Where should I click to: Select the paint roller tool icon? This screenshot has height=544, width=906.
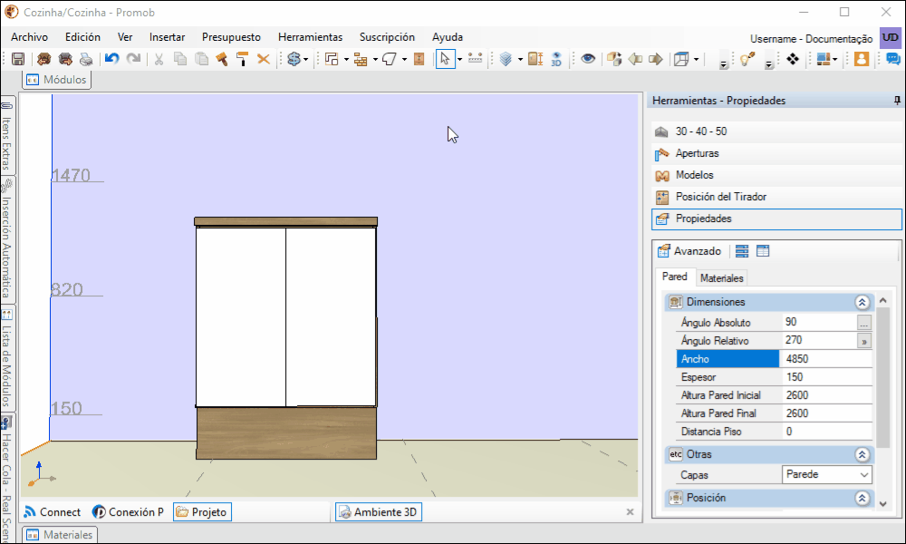(x=243, y=59)
